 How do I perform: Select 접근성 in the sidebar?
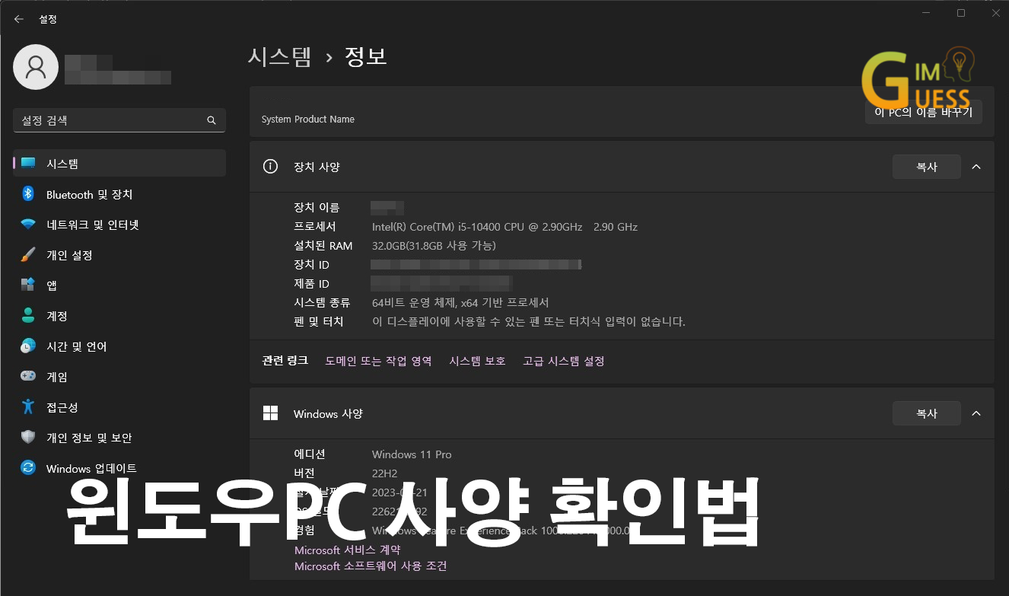pos(119,407)
